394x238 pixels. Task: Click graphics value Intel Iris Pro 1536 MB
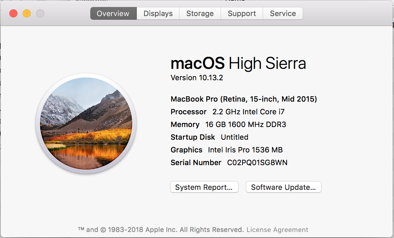(x=245, y=150)
